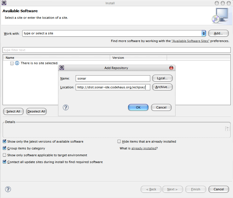Toggle 'Contact all update sites during install' checkbox

[x=5, y=162]
